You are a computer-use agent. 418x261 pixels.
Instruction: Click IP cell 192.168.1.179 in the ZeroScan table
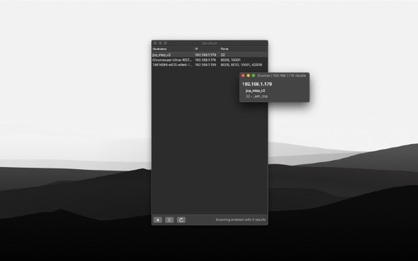point(206,55)
